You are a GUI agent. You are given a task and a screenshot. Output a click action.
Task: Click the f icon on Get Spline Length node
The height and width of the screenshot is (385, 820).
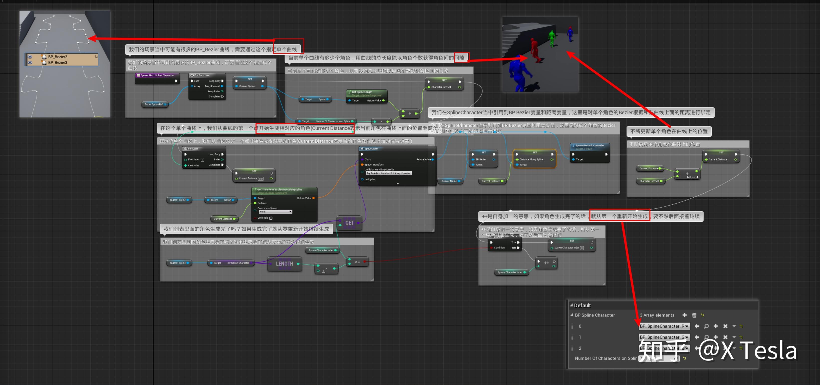click(350, 92)
